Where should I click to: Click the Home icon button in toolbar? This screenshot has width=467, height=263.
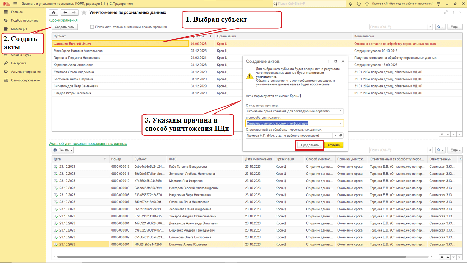(54, 12)
